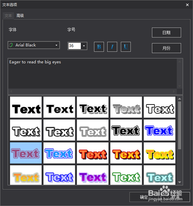Switch to the 高级 tab
The image size is (193, 206).
coord(20,16)
